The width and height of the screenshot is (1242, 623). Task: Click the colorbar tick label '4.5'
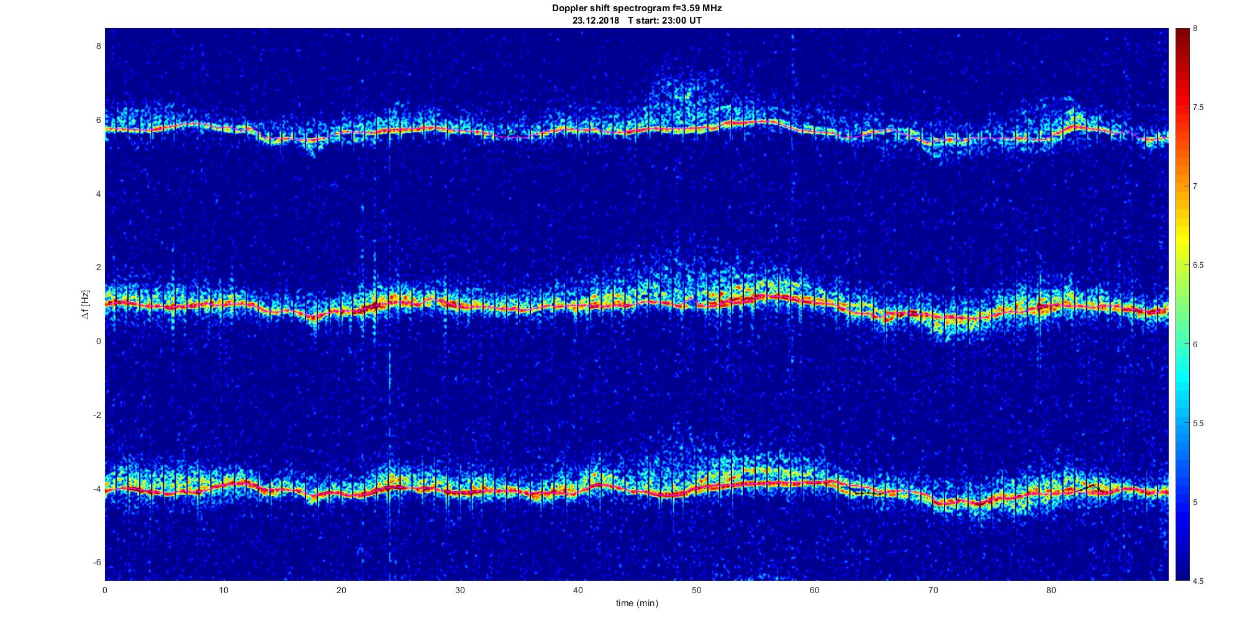(x=1199, y=581)
